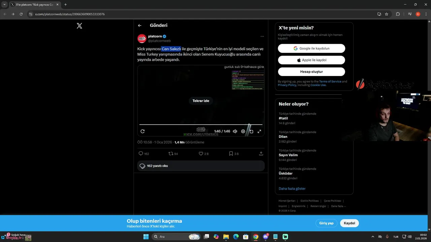Open the Chrome profile avatar
431x242 pixels.
click(x=418, y=14)
